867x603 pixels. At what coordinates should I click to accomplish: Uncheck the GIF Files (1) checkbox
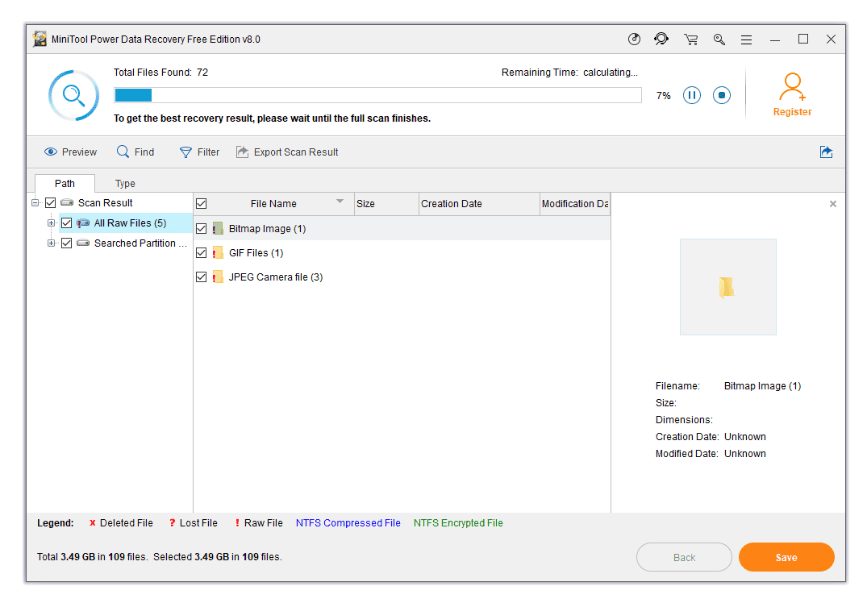[x=202, y=253]
